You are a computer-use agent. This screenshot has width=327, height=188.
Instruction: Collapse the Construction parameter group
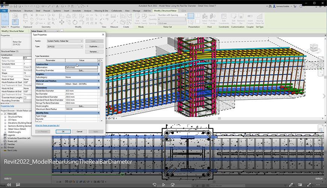pyautogui.click(x=98, y=64)
